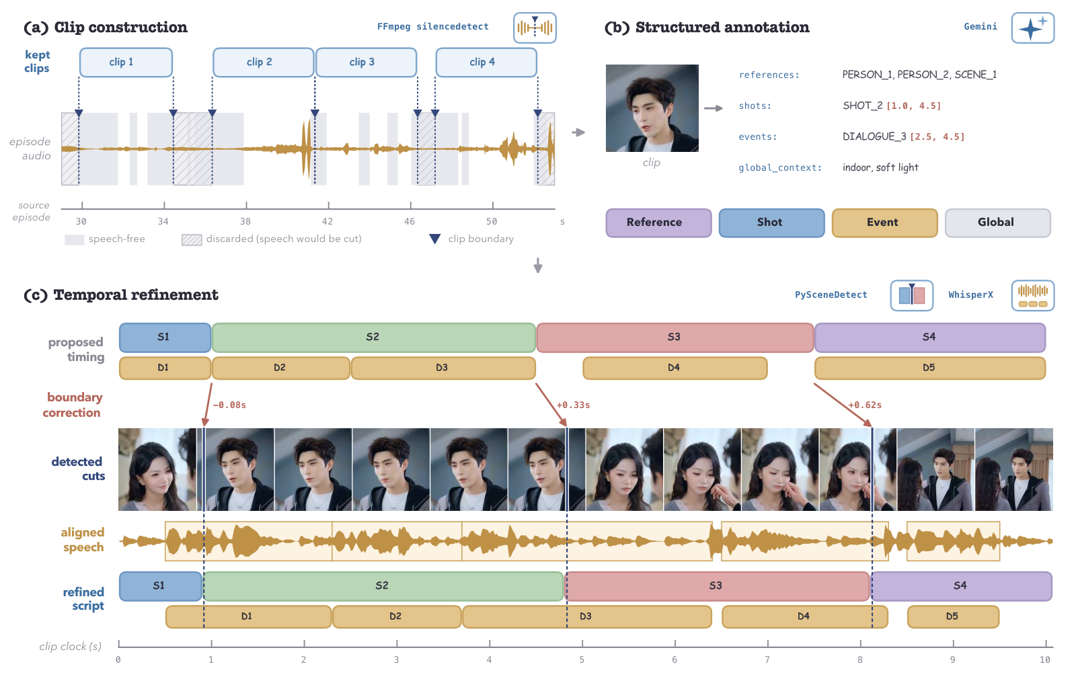Click the +0.33s boundary correction label
1076x685 pixels.
pyautogui.click(x=574, y=405)
